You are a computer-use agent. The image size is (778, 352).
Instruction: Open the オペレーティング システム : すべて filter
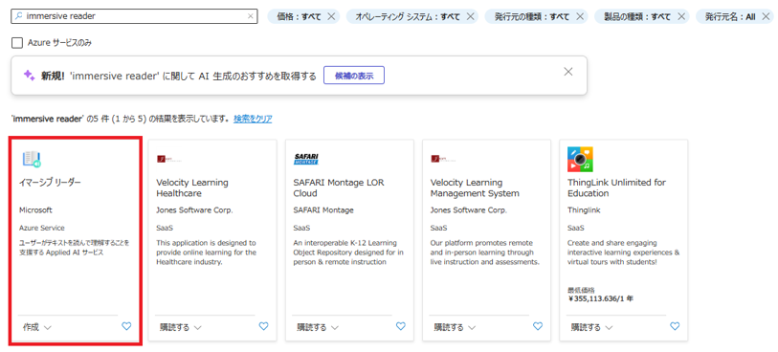tap(408, 16)
